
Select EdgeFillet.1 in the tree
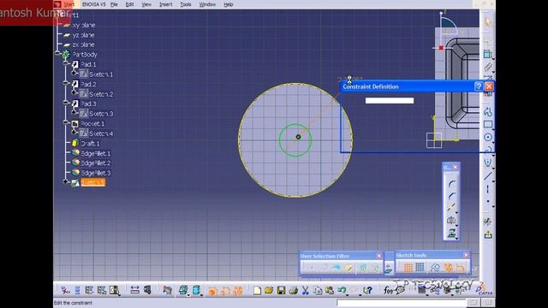(95, 154)
